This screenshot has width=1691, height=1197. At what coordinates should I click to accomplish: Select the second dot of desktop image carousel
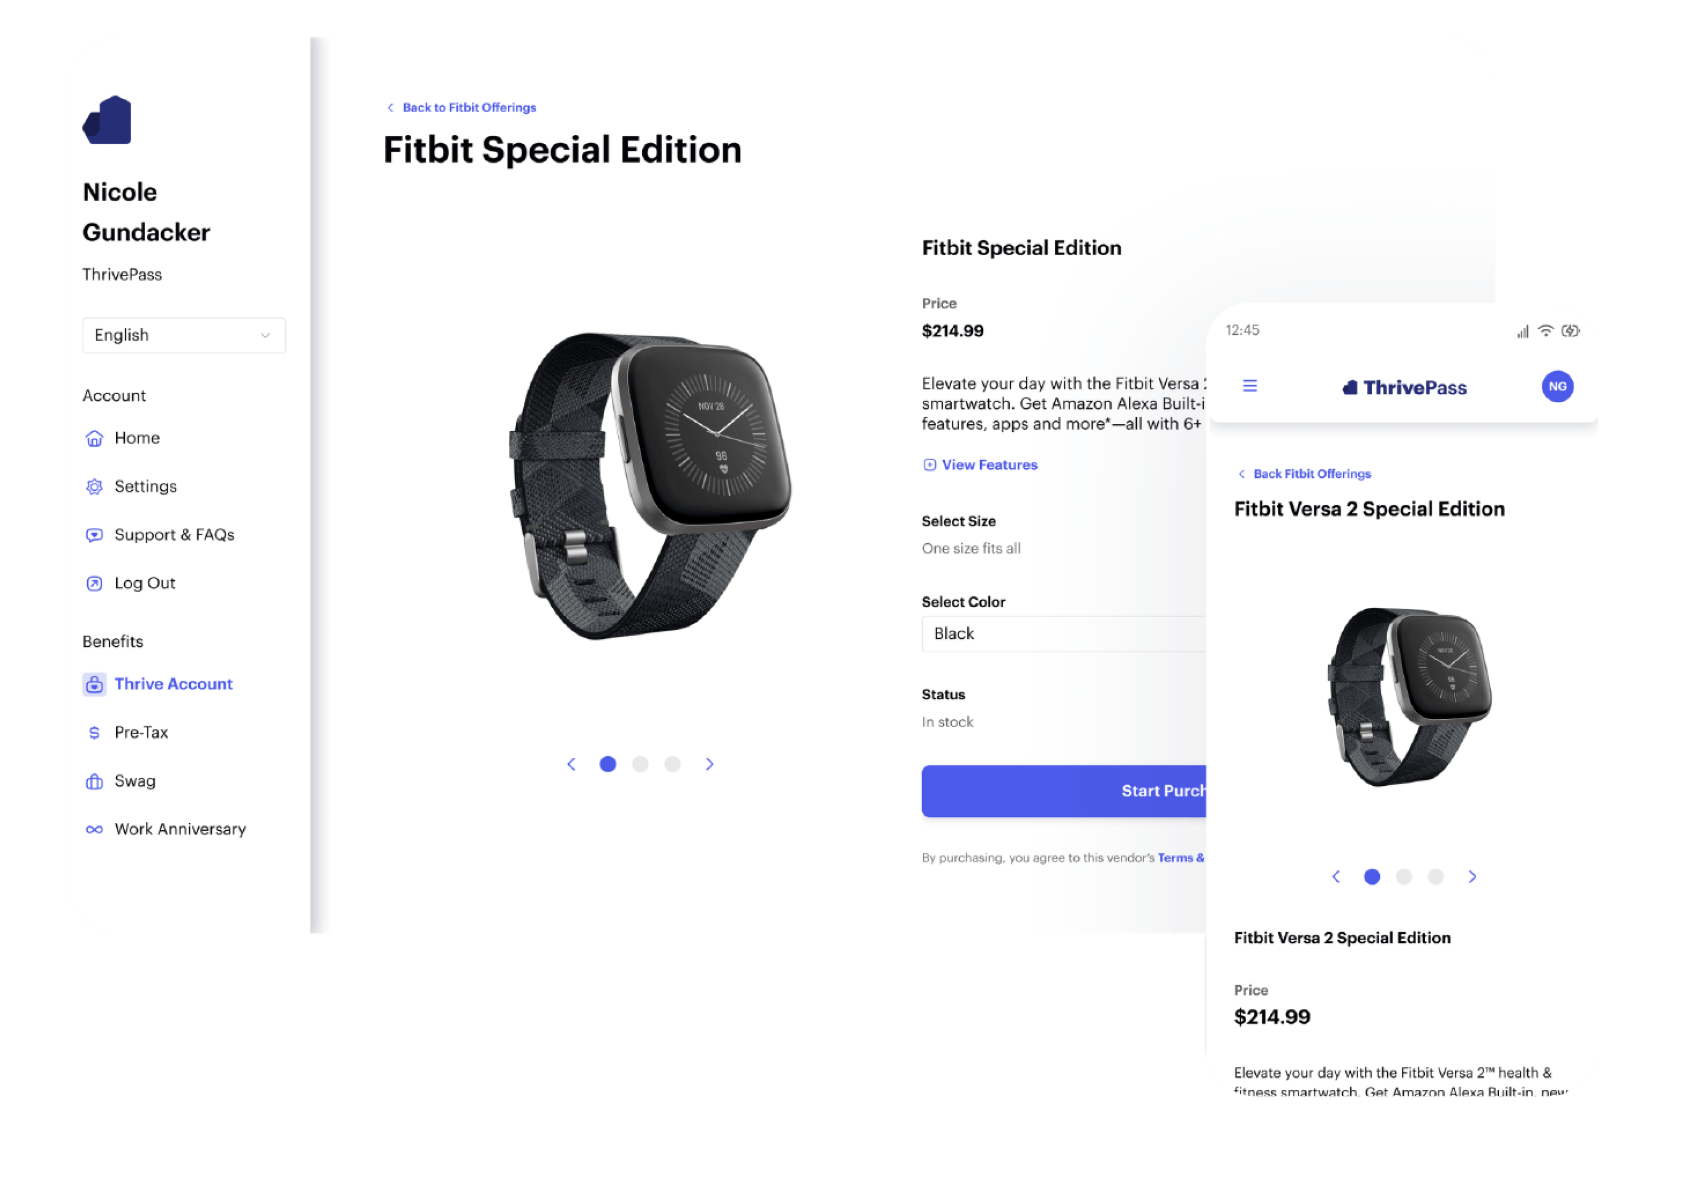coord(640,764)
